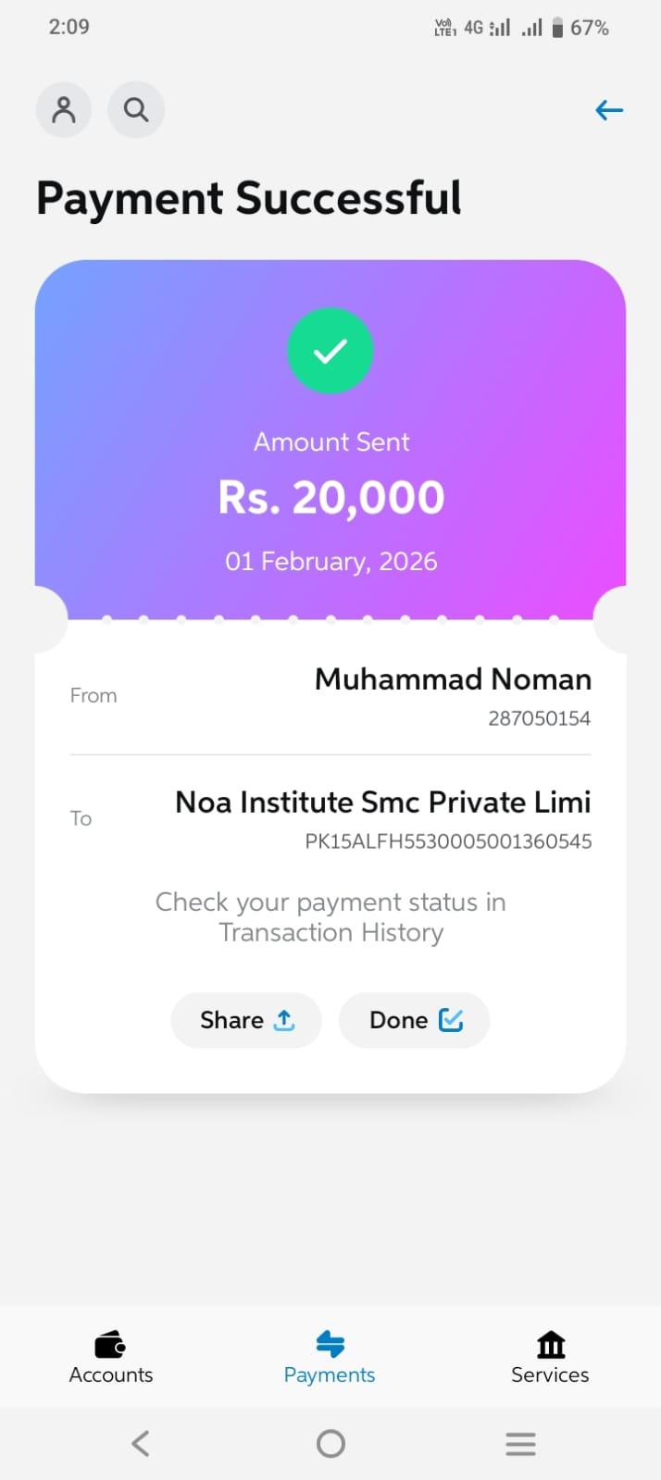Viewport: 661px width, 1480px height.
Task: Tap the Android back navigation button
Action: (x=141, y=1443)
